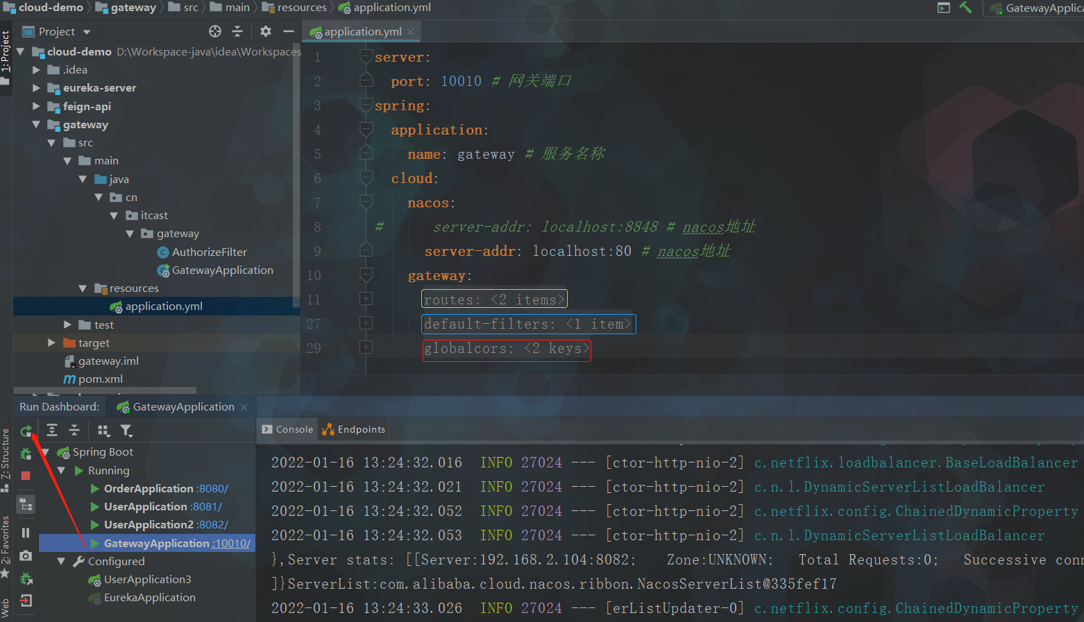The width and height of the screenshot is (1084, 622).
Task: Fold the server block on line 1
Action: pyautogui.click(x=366, y=57)
